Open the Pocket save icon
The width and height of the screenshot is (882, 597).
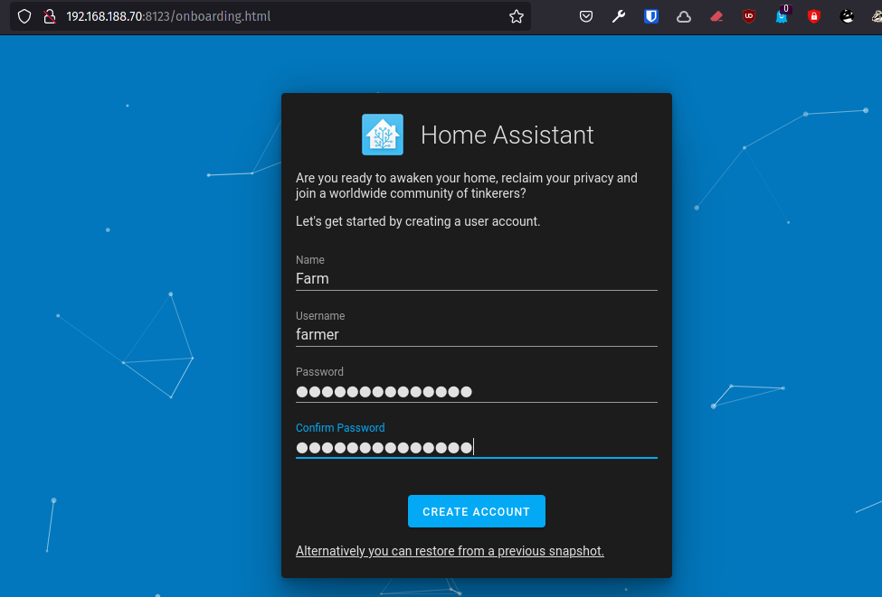[x=586, y=16]
